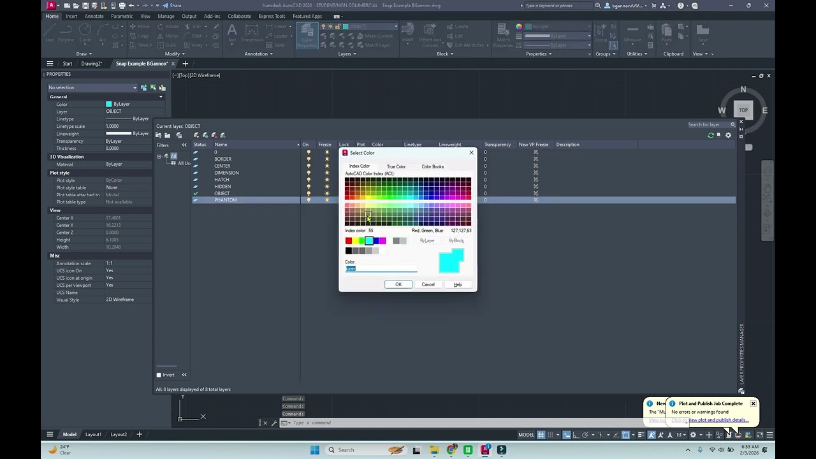Toggle grid display in status bar
Screen dimensions: 816x459
[x=541, y=435]
